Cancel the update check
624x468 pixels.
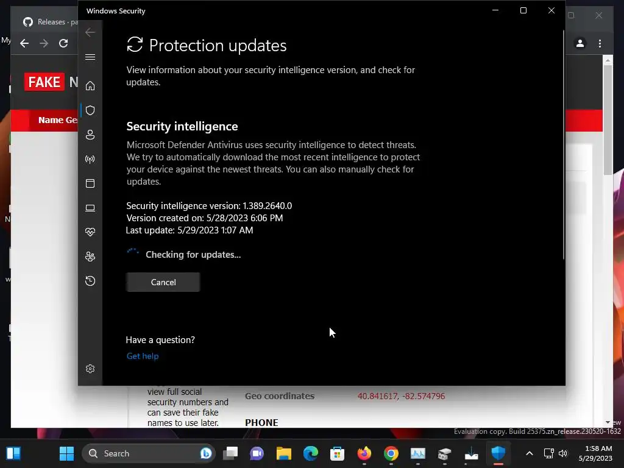pos(163,282)
